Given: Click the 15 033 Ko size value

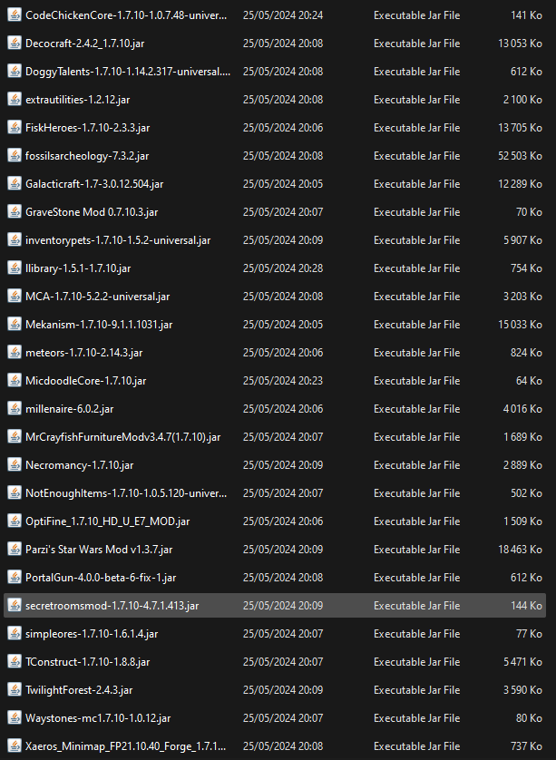Looking at the screenshot, I should coord(520,325).
